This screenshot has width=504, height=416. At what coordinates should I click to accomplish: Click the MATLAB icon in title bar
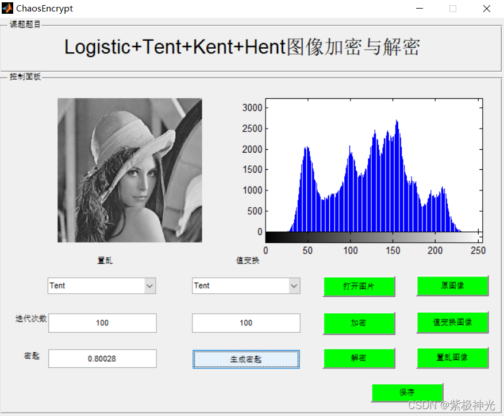pos(7,8)
